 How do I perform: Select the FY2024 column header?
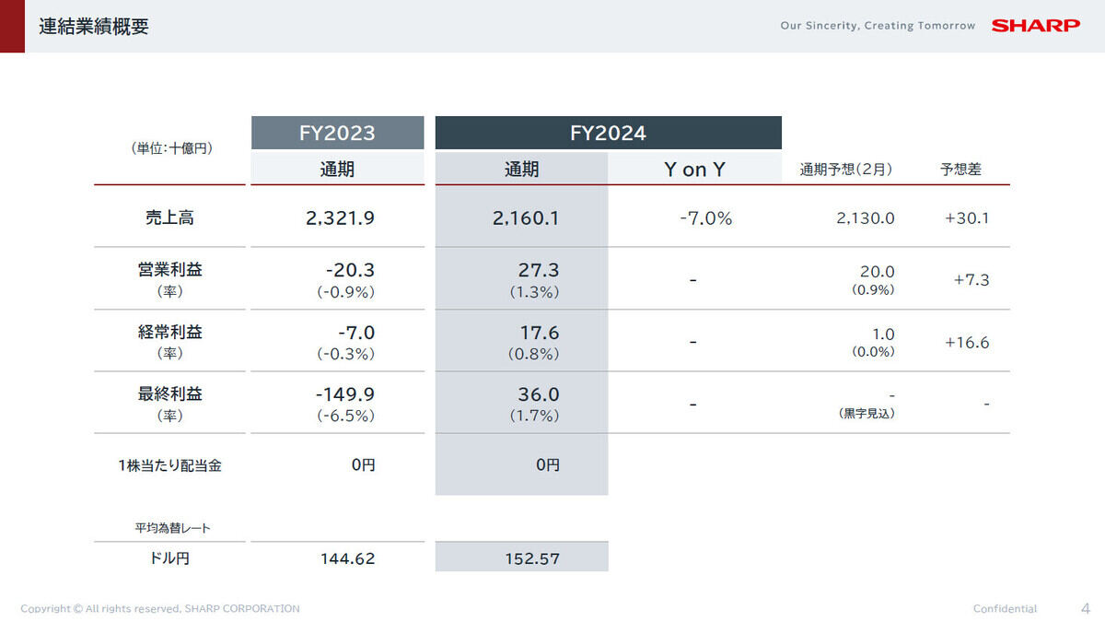pos(608,133)
